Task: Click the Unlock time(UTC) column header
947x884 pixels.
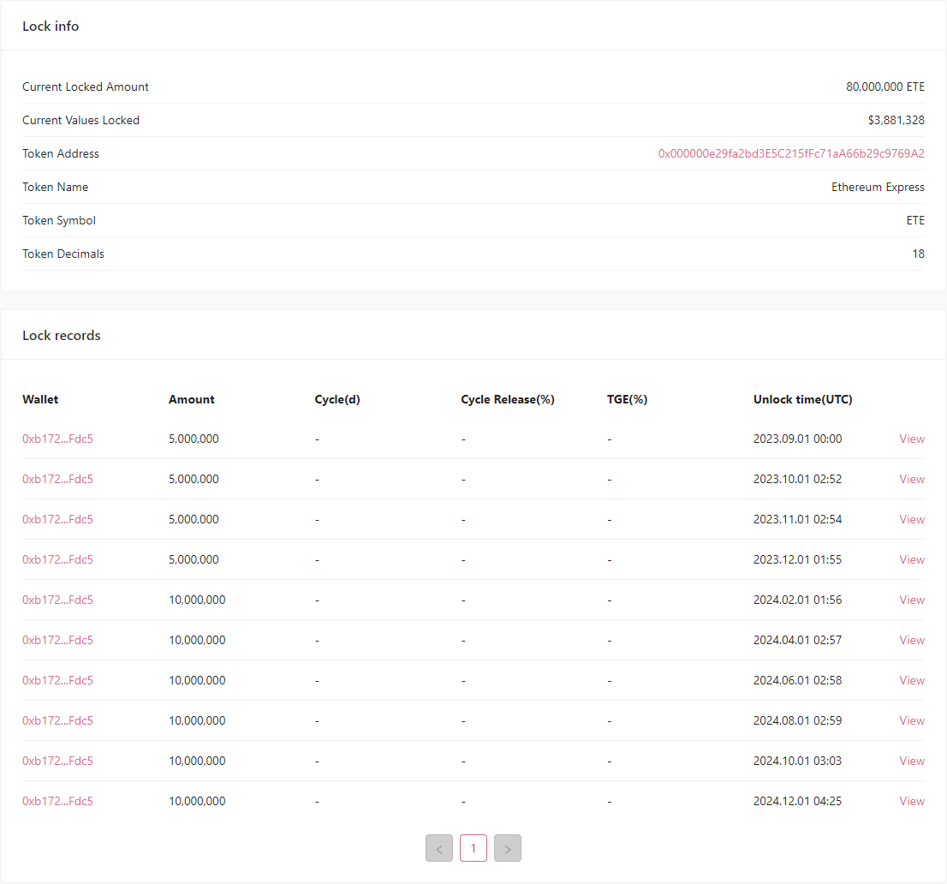Action: coord(802,399)
